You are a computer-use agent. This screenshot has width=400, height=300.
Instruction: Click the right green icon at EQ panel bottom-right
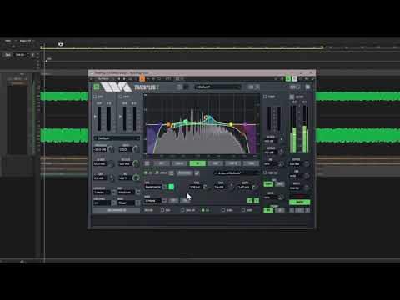click(257, 200)
